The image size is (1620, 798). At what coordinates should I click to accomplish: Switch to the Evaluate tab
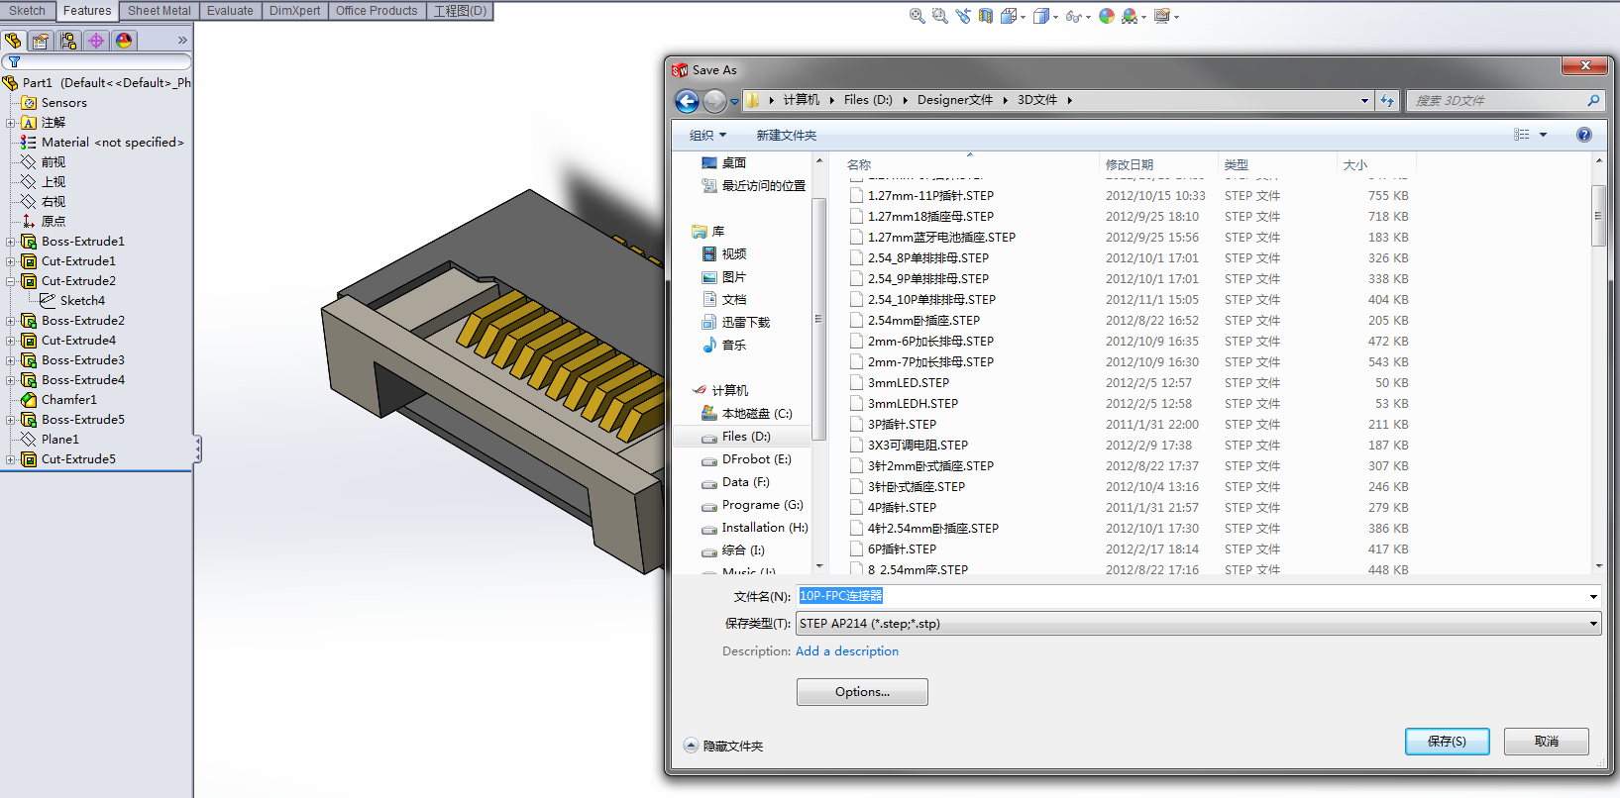(230, 11)
